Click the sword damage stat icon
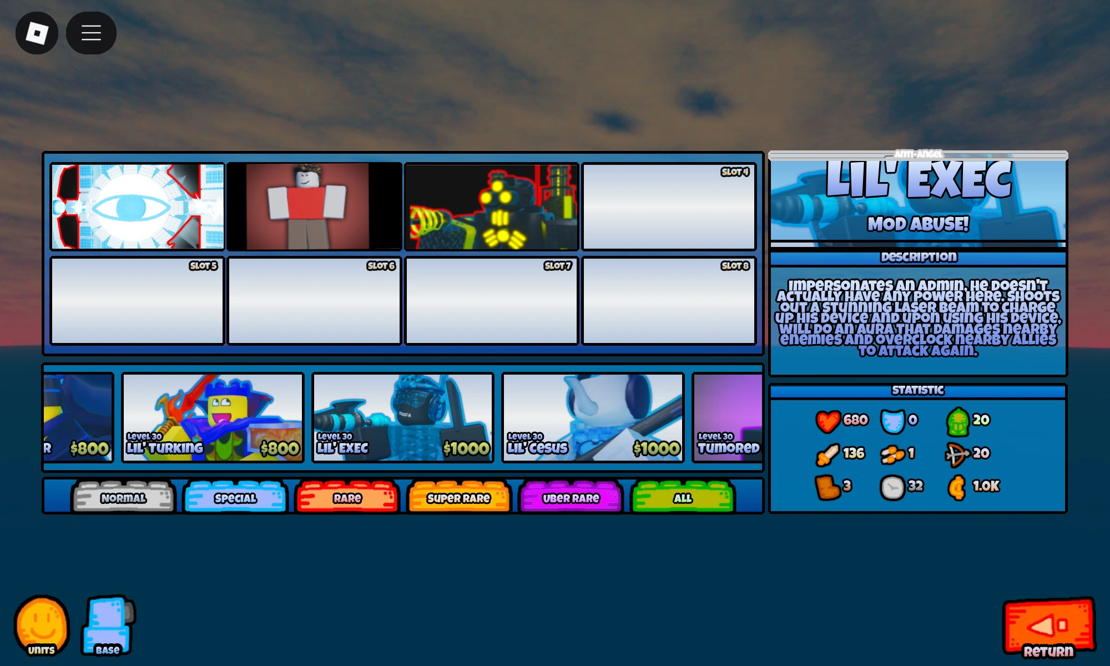Viewport: 1110px width, 666px height. tap(827, 454)
